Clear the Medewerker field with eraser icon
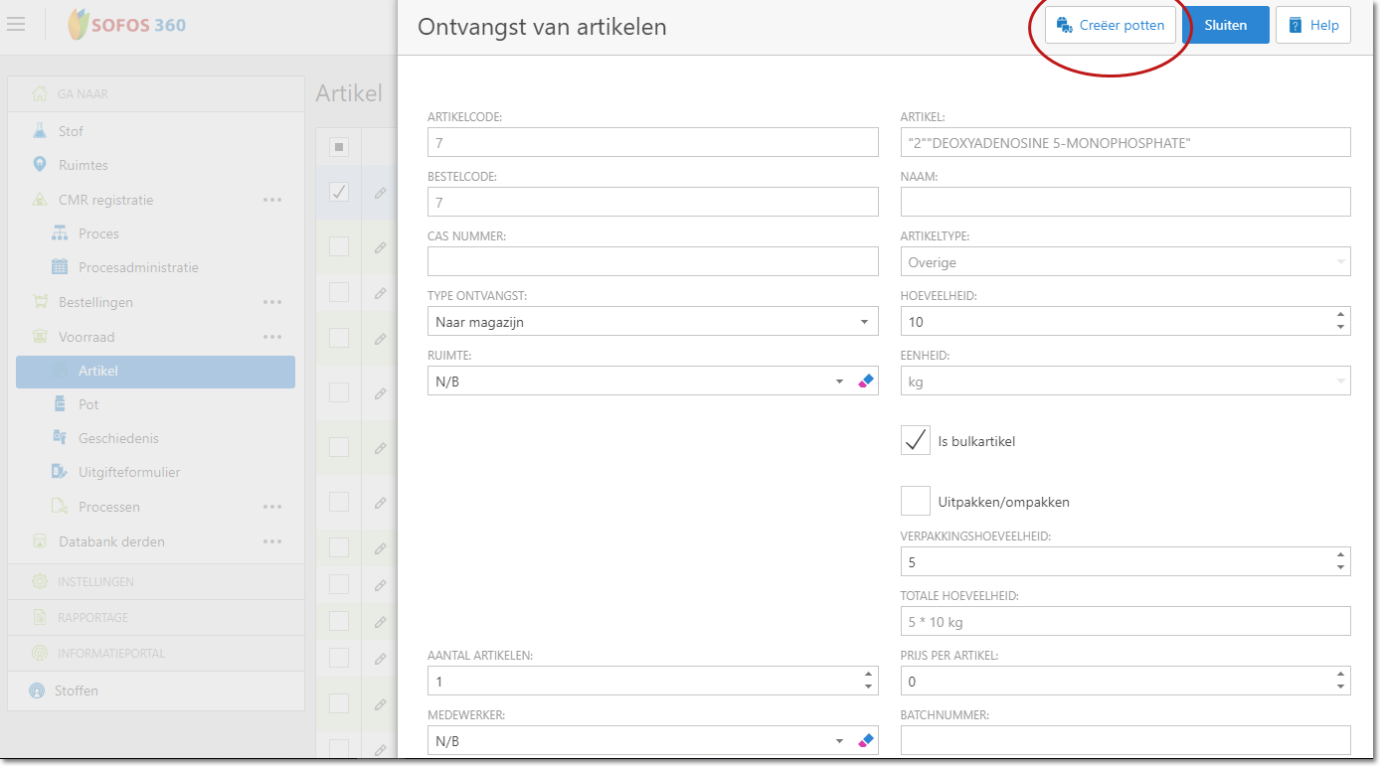 [865, 740]
